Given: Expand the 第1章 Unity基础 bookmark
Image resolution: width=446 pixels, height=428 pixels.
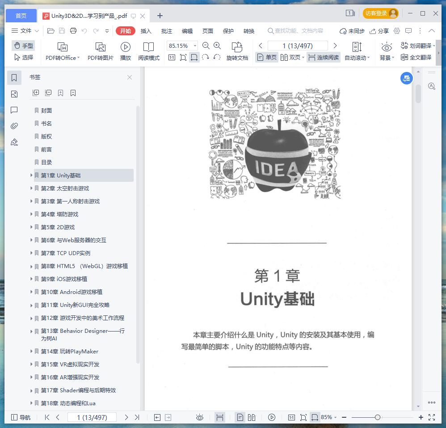Looking at the screenshot, I should pyautogui.click(x=31, y=175).
